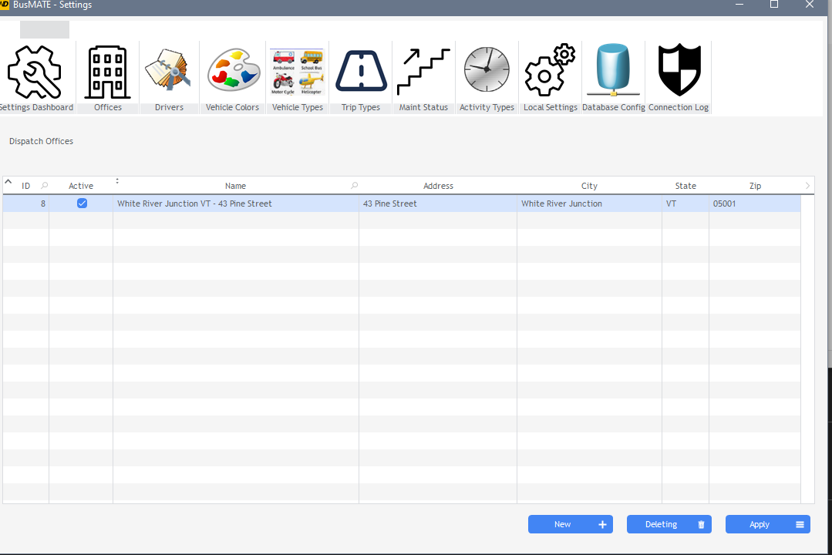The image size is (832, 555).
Task: Click the Apply button
Action: 767,524
